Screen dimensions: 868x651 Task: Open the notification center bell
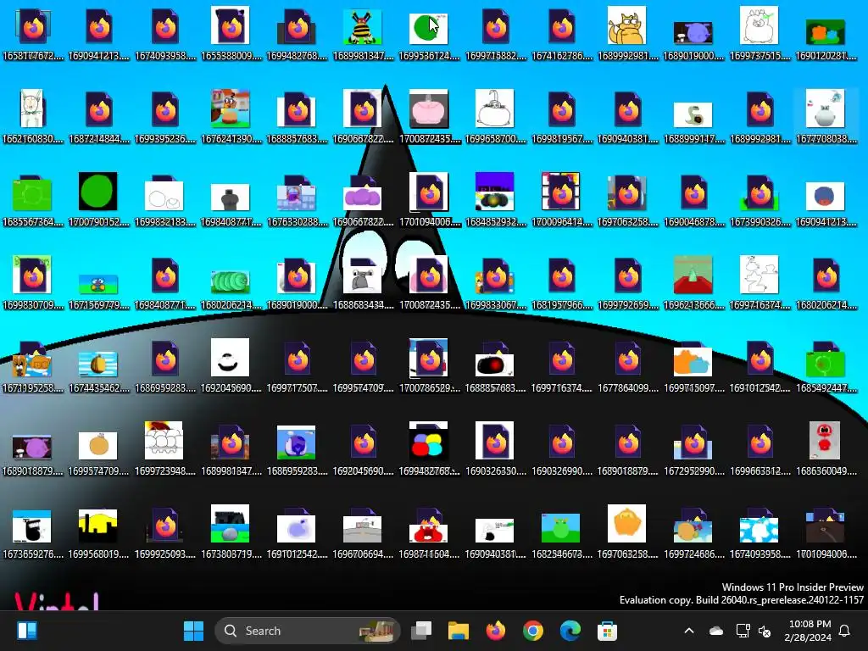[845, 631]
